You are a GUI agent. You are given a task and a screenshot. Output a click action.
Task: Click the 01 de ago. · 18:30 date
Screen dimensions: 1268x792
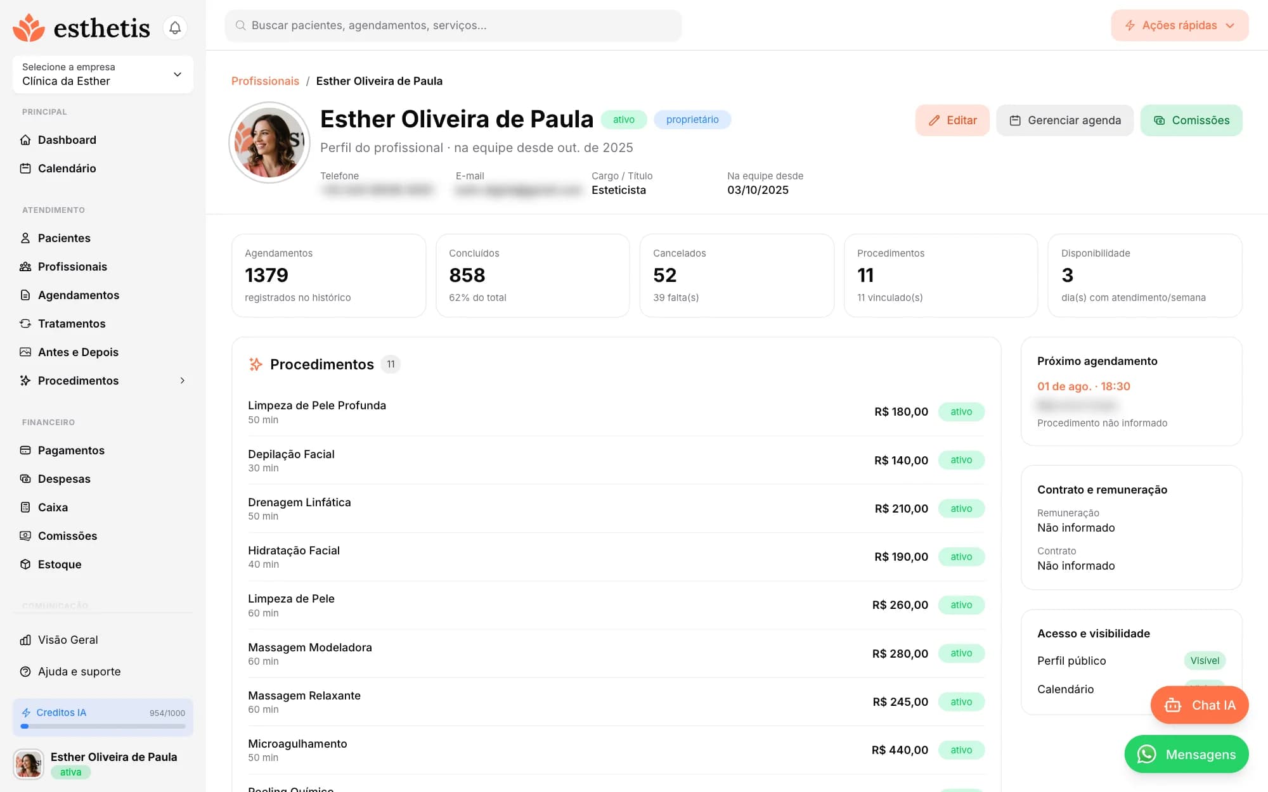pyautogui.click(x=1084, y=386)
